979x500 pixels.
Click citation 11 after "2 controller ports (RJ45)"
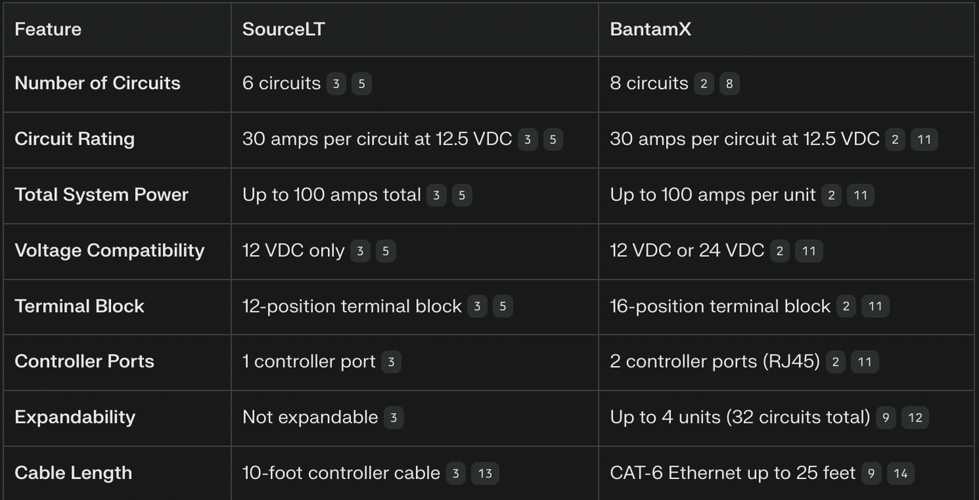(865, 362)
